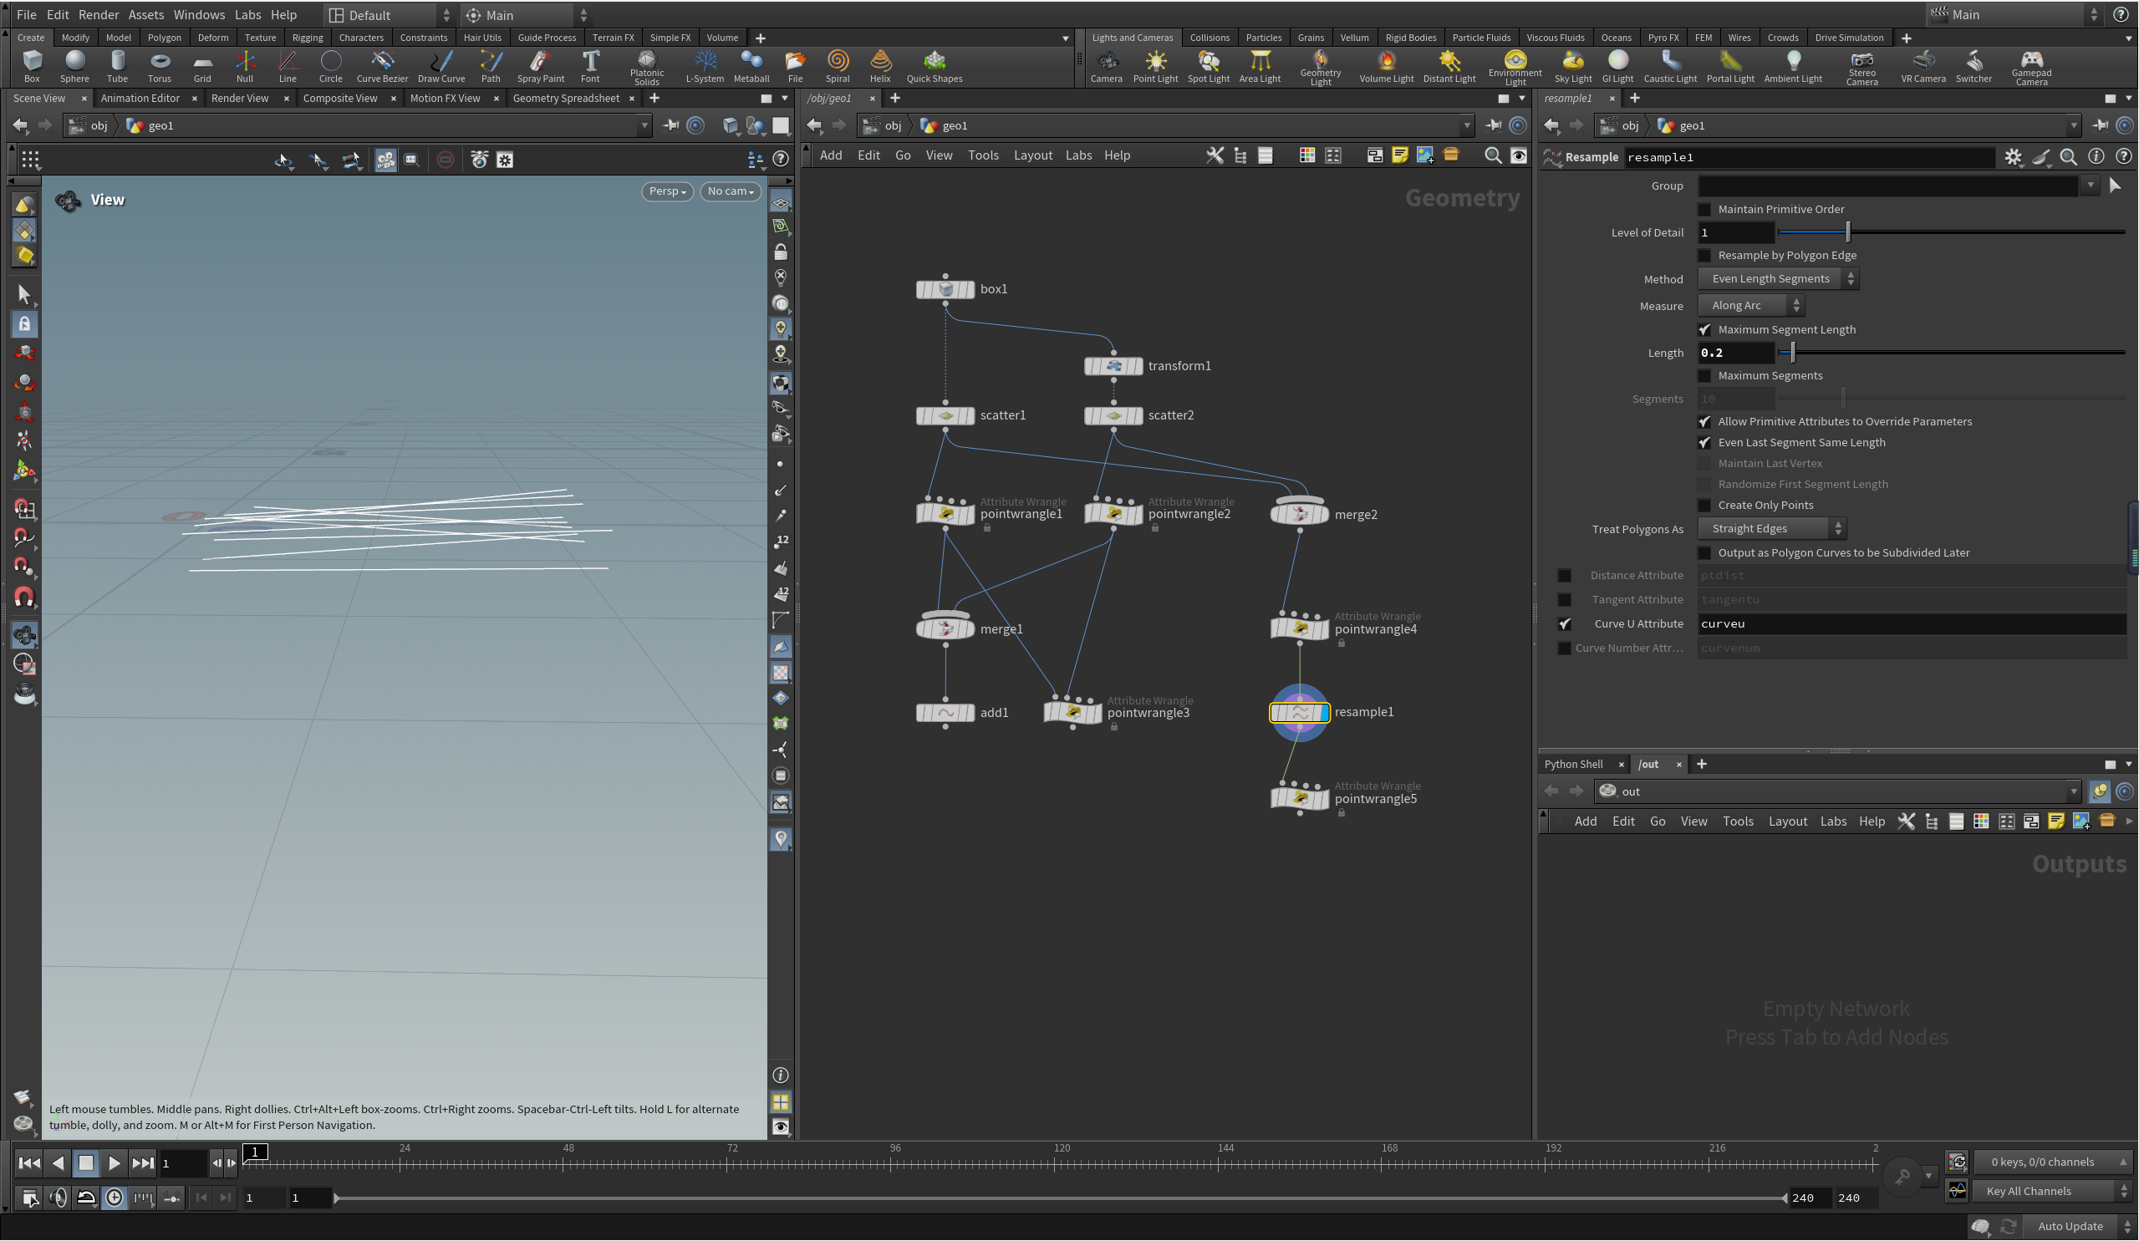
Task: Add a Sky Light from the shelf
Action: coord(1572,66)
